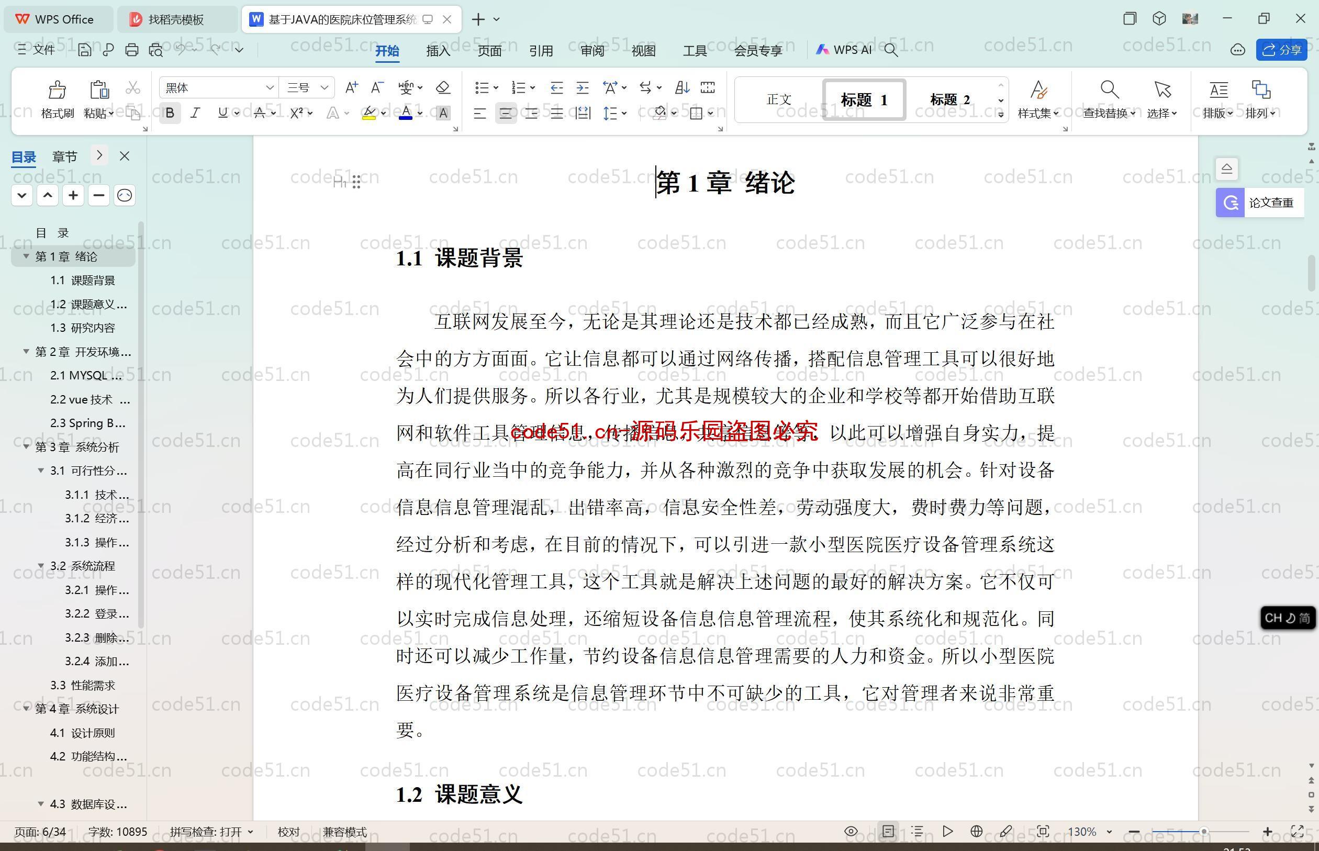Toggle Underline formatting
This screenshot has width=1319, height=851.
222,113
